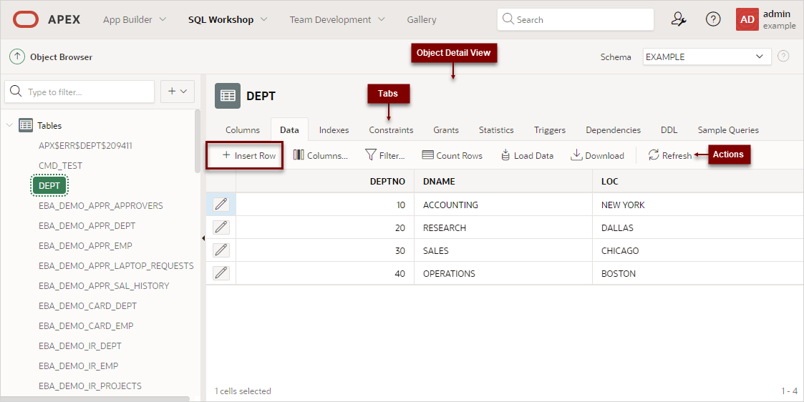Open the Grants tab

tap(446, 130)
